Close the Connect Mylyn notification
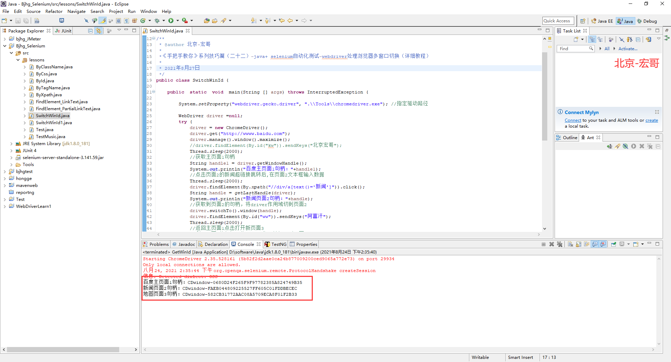This screenshot has height=362, width=671. click(x=657, y=112)
